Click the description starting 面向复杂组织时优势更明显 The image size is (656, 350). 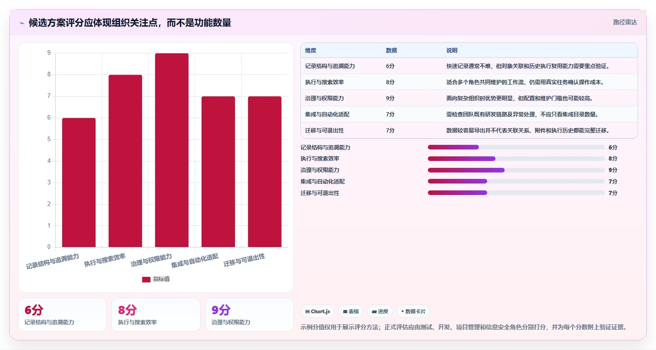click(x=519, y=98)
